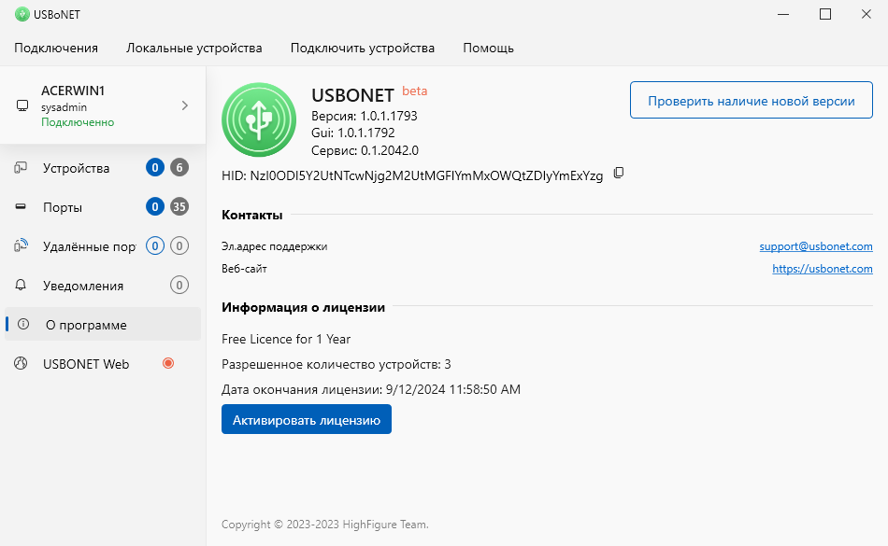Click the large green USBONET logo
This screenshot has height=546, width=888.
click(259, 119)
